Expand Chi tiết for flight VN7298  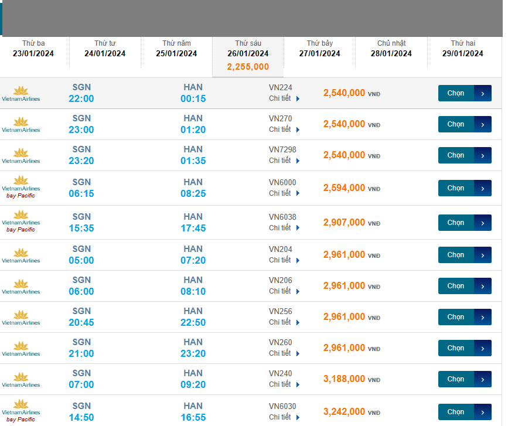click(284, 161)
